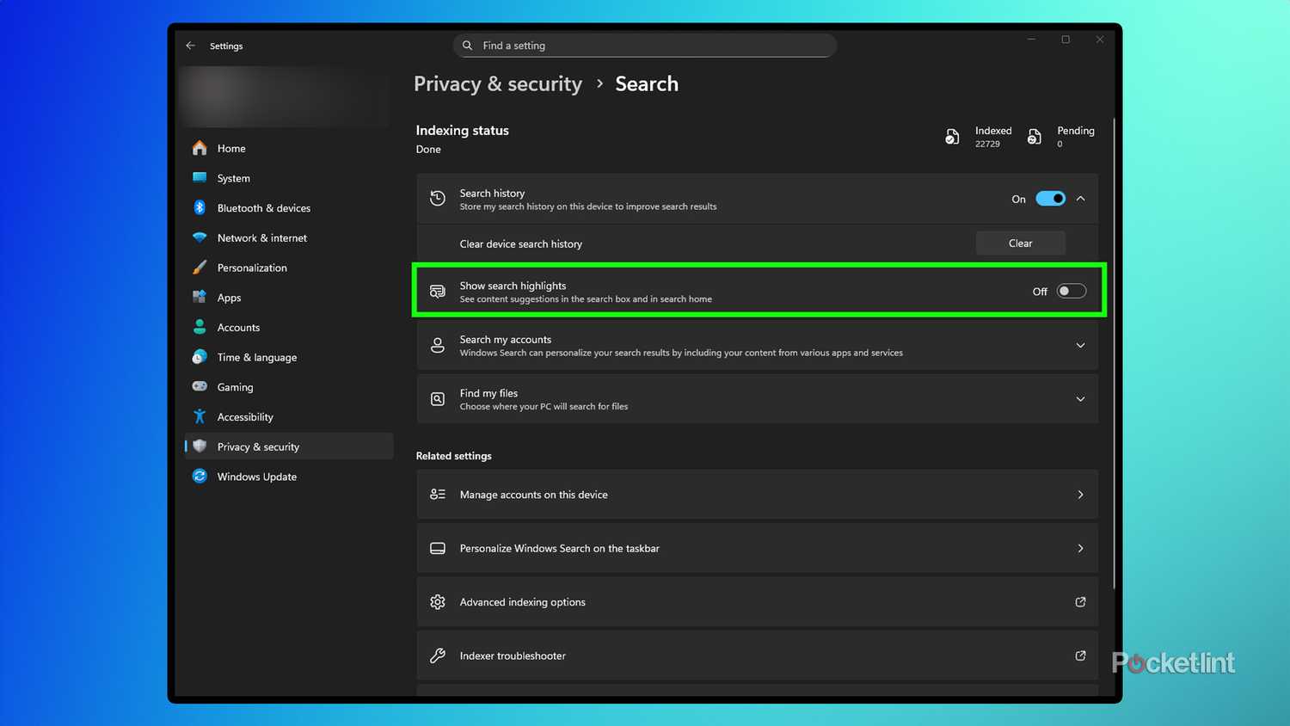Image resolution: width=1290 pixels, height=726 pixels.
Task: Open the Apps settings page
Action: pos(229,297)
